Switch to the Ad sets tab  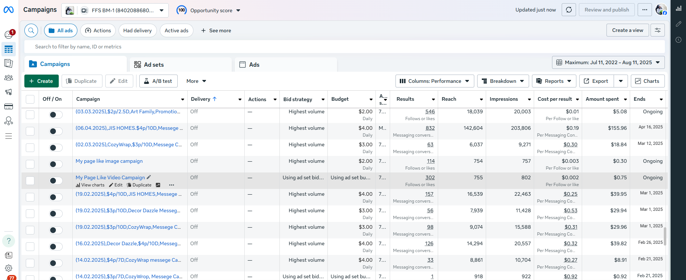point(154,65)
